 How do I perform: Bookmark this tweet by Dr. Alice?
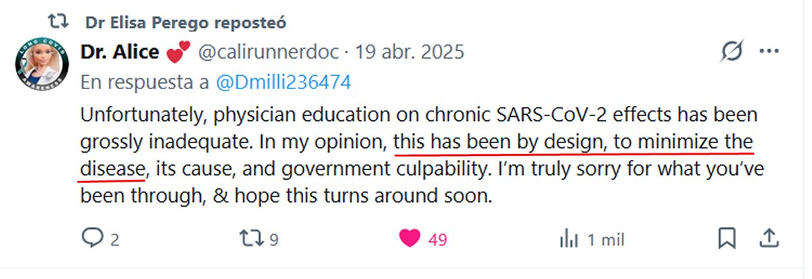[x=727, y=238]
